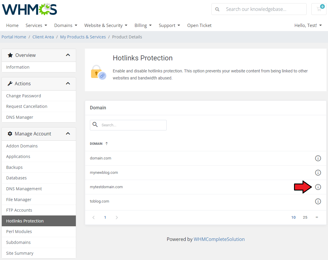Collapse the Actions panel chevron
The width and height of the screenshot is (328, 260).
click(68, 83)
